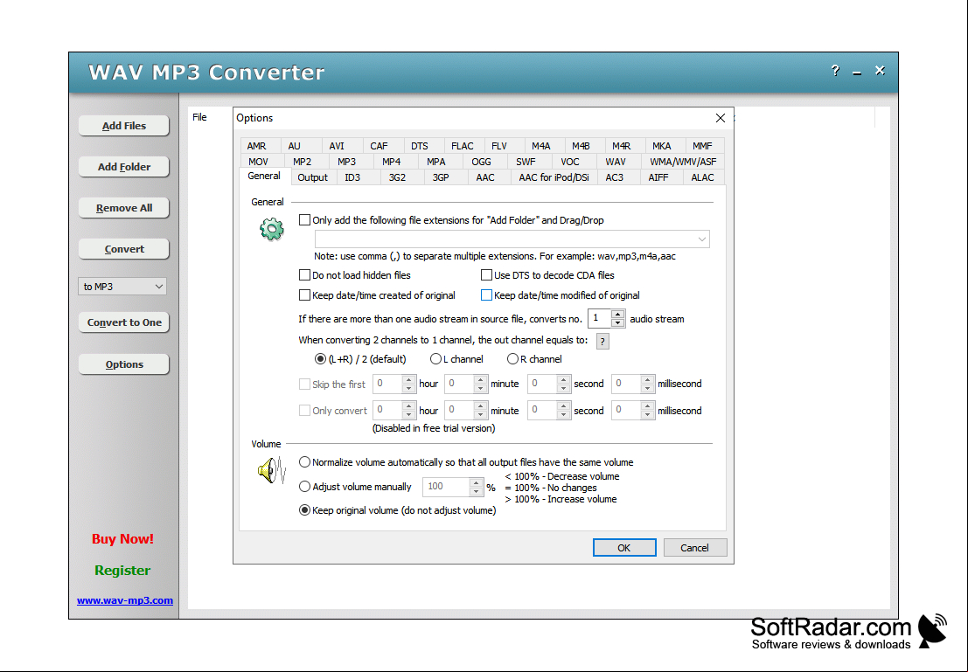
Task: Click the Buy Now! link
Action: (122, 538)
